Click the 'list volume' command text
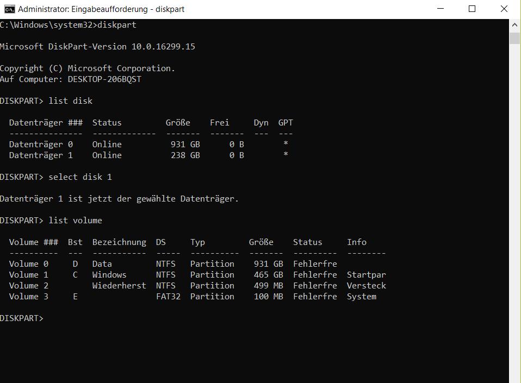521x383 pixels. pos(76,221)
